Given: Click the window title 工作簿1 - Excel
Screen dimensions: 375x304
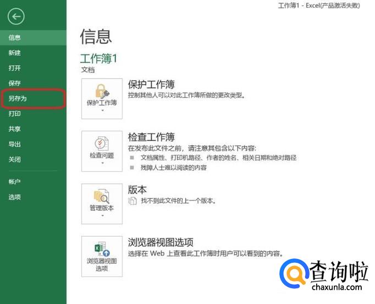Looking at the screenshot, I should (x=319, y=5).
